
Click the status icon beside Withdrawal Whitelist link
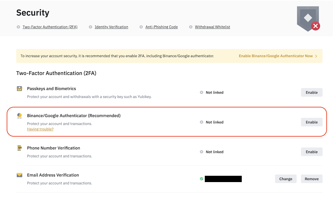(x=191, y=27)
